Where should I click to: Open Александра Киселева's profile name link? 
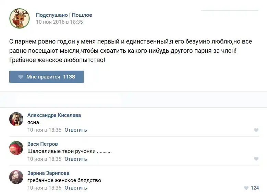tap(54, 115)
